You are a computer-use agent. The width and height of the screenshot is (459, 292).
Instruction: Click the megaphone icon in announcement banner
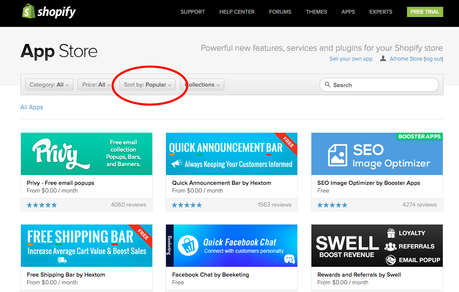click(x=177, y=163)
